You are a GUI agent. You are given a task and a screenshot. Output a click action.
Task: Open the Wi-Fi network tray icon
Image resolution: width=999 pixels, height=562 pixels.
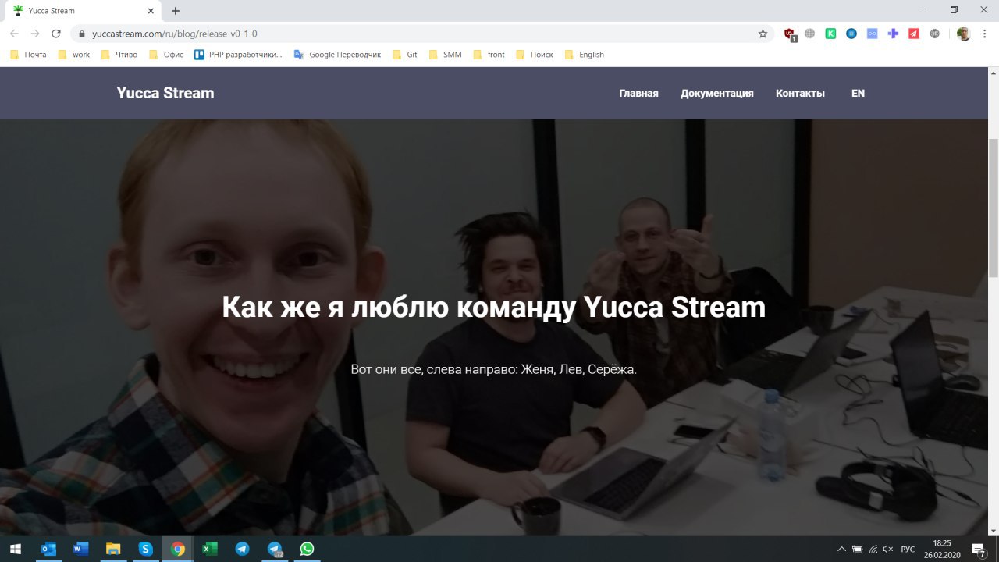coord(873,549)
